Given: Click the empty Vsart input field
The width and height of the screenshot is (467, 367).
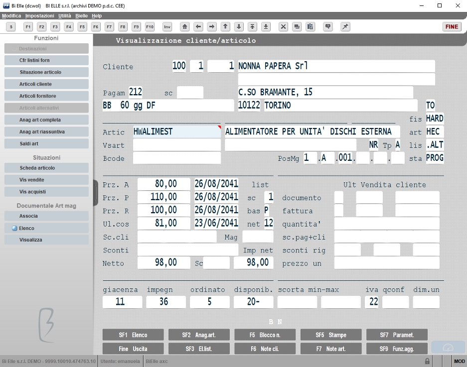Looking at the screenshot, I should pos(177,145).
